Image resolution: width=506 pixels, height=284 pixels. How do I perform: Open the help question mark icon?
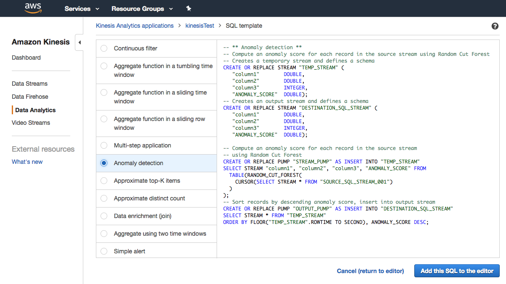point(495,26)
